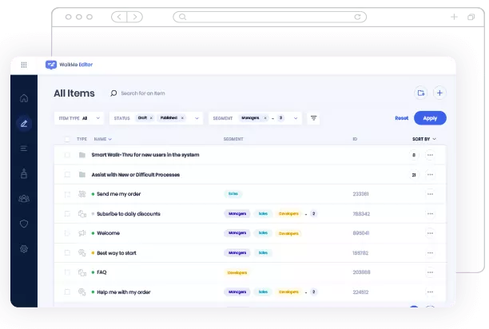Click the Apply button
The image size is (489, 329).
point(430,118)
